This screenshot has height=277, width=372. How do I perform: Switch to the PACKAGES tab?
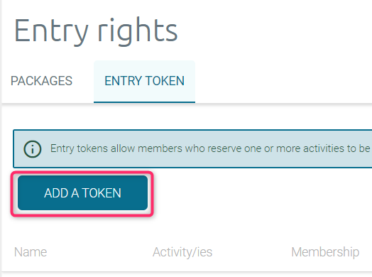point(41,81)
